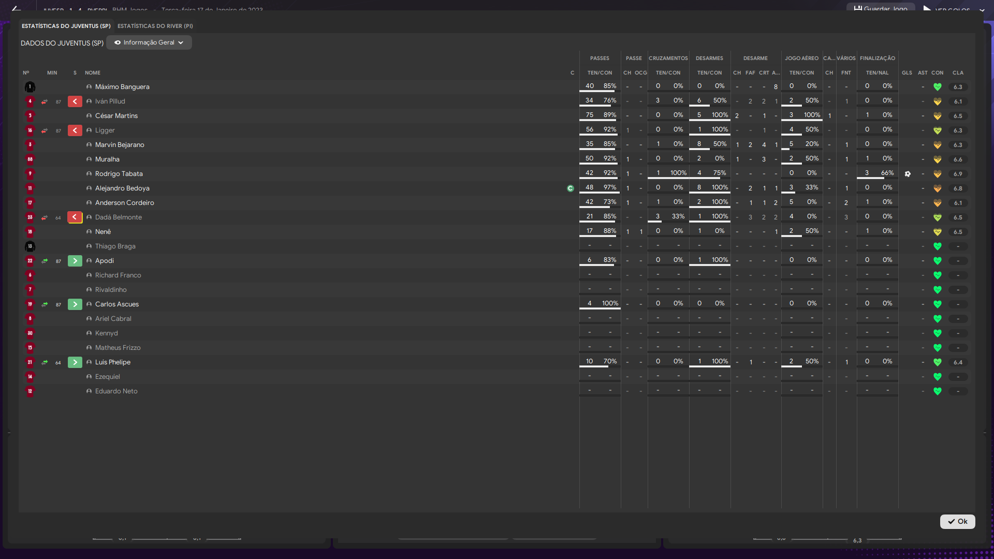Open Marvin Bejarano player name

click(x=120, y=145)
